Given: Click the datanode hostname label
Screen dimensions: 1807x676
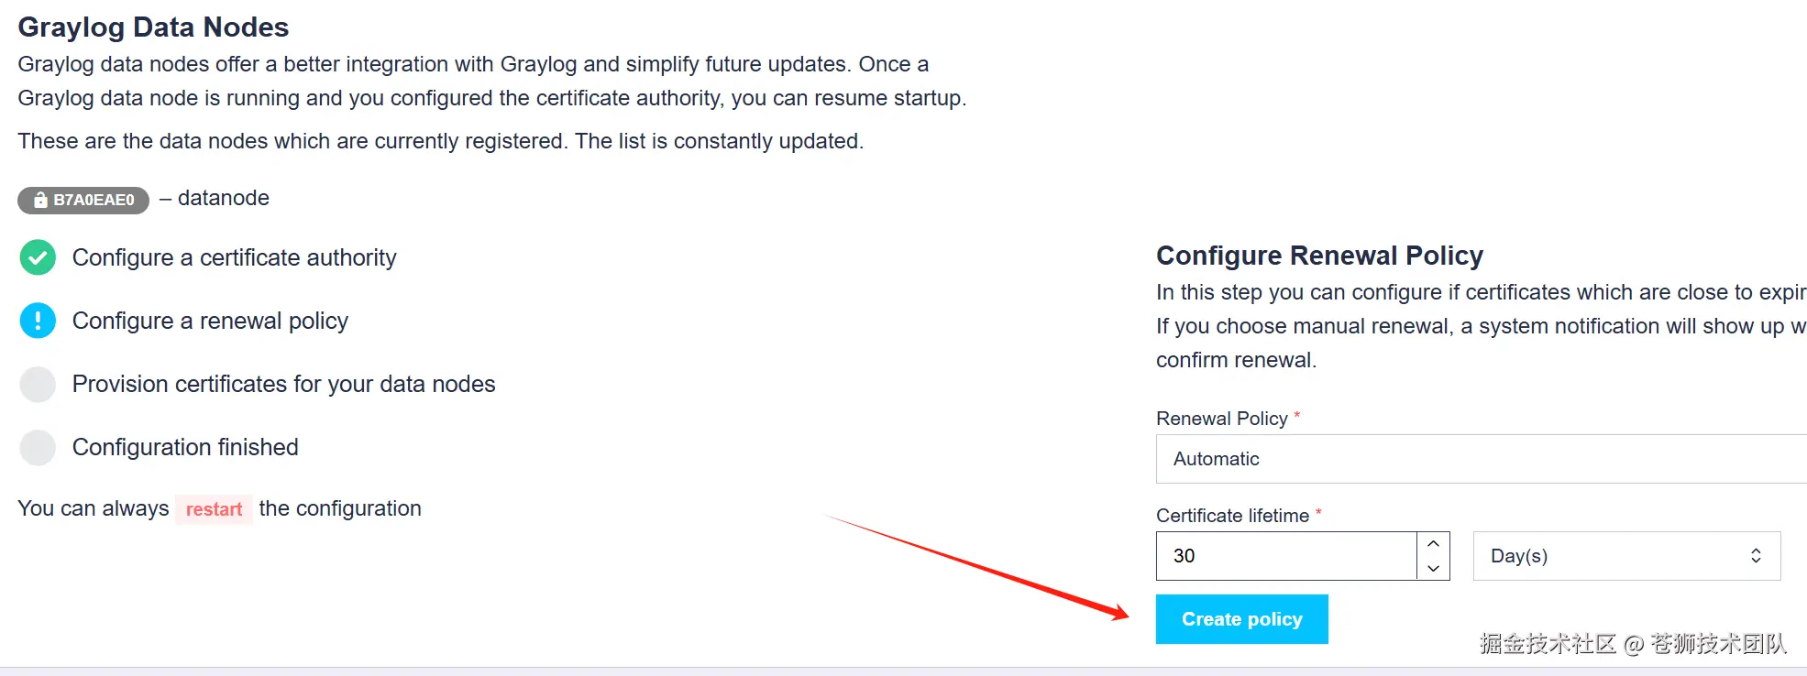Looking at the screenshot, I should pos(223,198).
